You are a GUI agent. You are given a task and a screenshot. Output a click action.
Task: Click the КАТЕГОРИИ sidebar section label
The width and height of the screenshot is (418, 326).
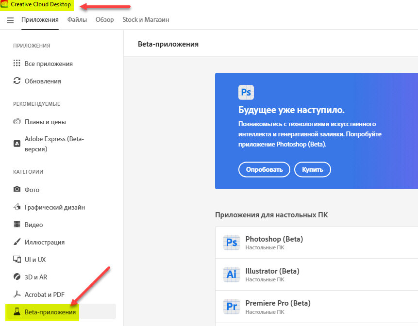(28, 172)
